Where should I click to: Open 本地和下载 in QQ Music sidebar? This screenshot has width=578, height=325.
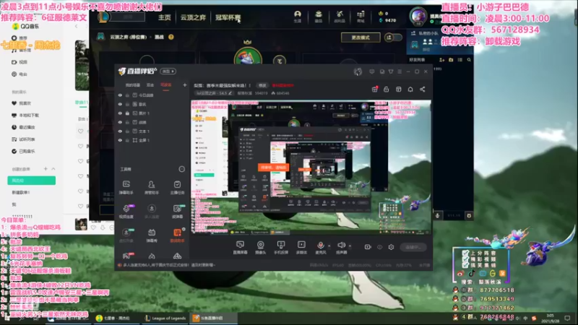(x=25, y=116)
